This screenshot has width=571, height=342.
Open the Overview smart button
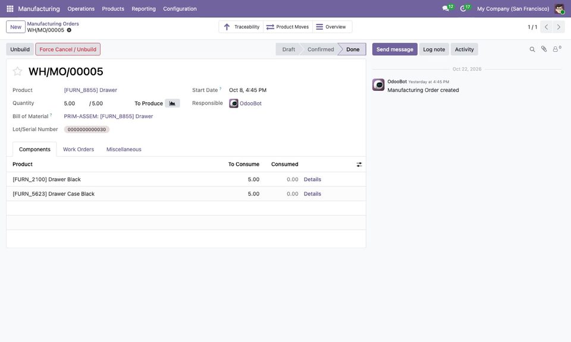(331, 27)
